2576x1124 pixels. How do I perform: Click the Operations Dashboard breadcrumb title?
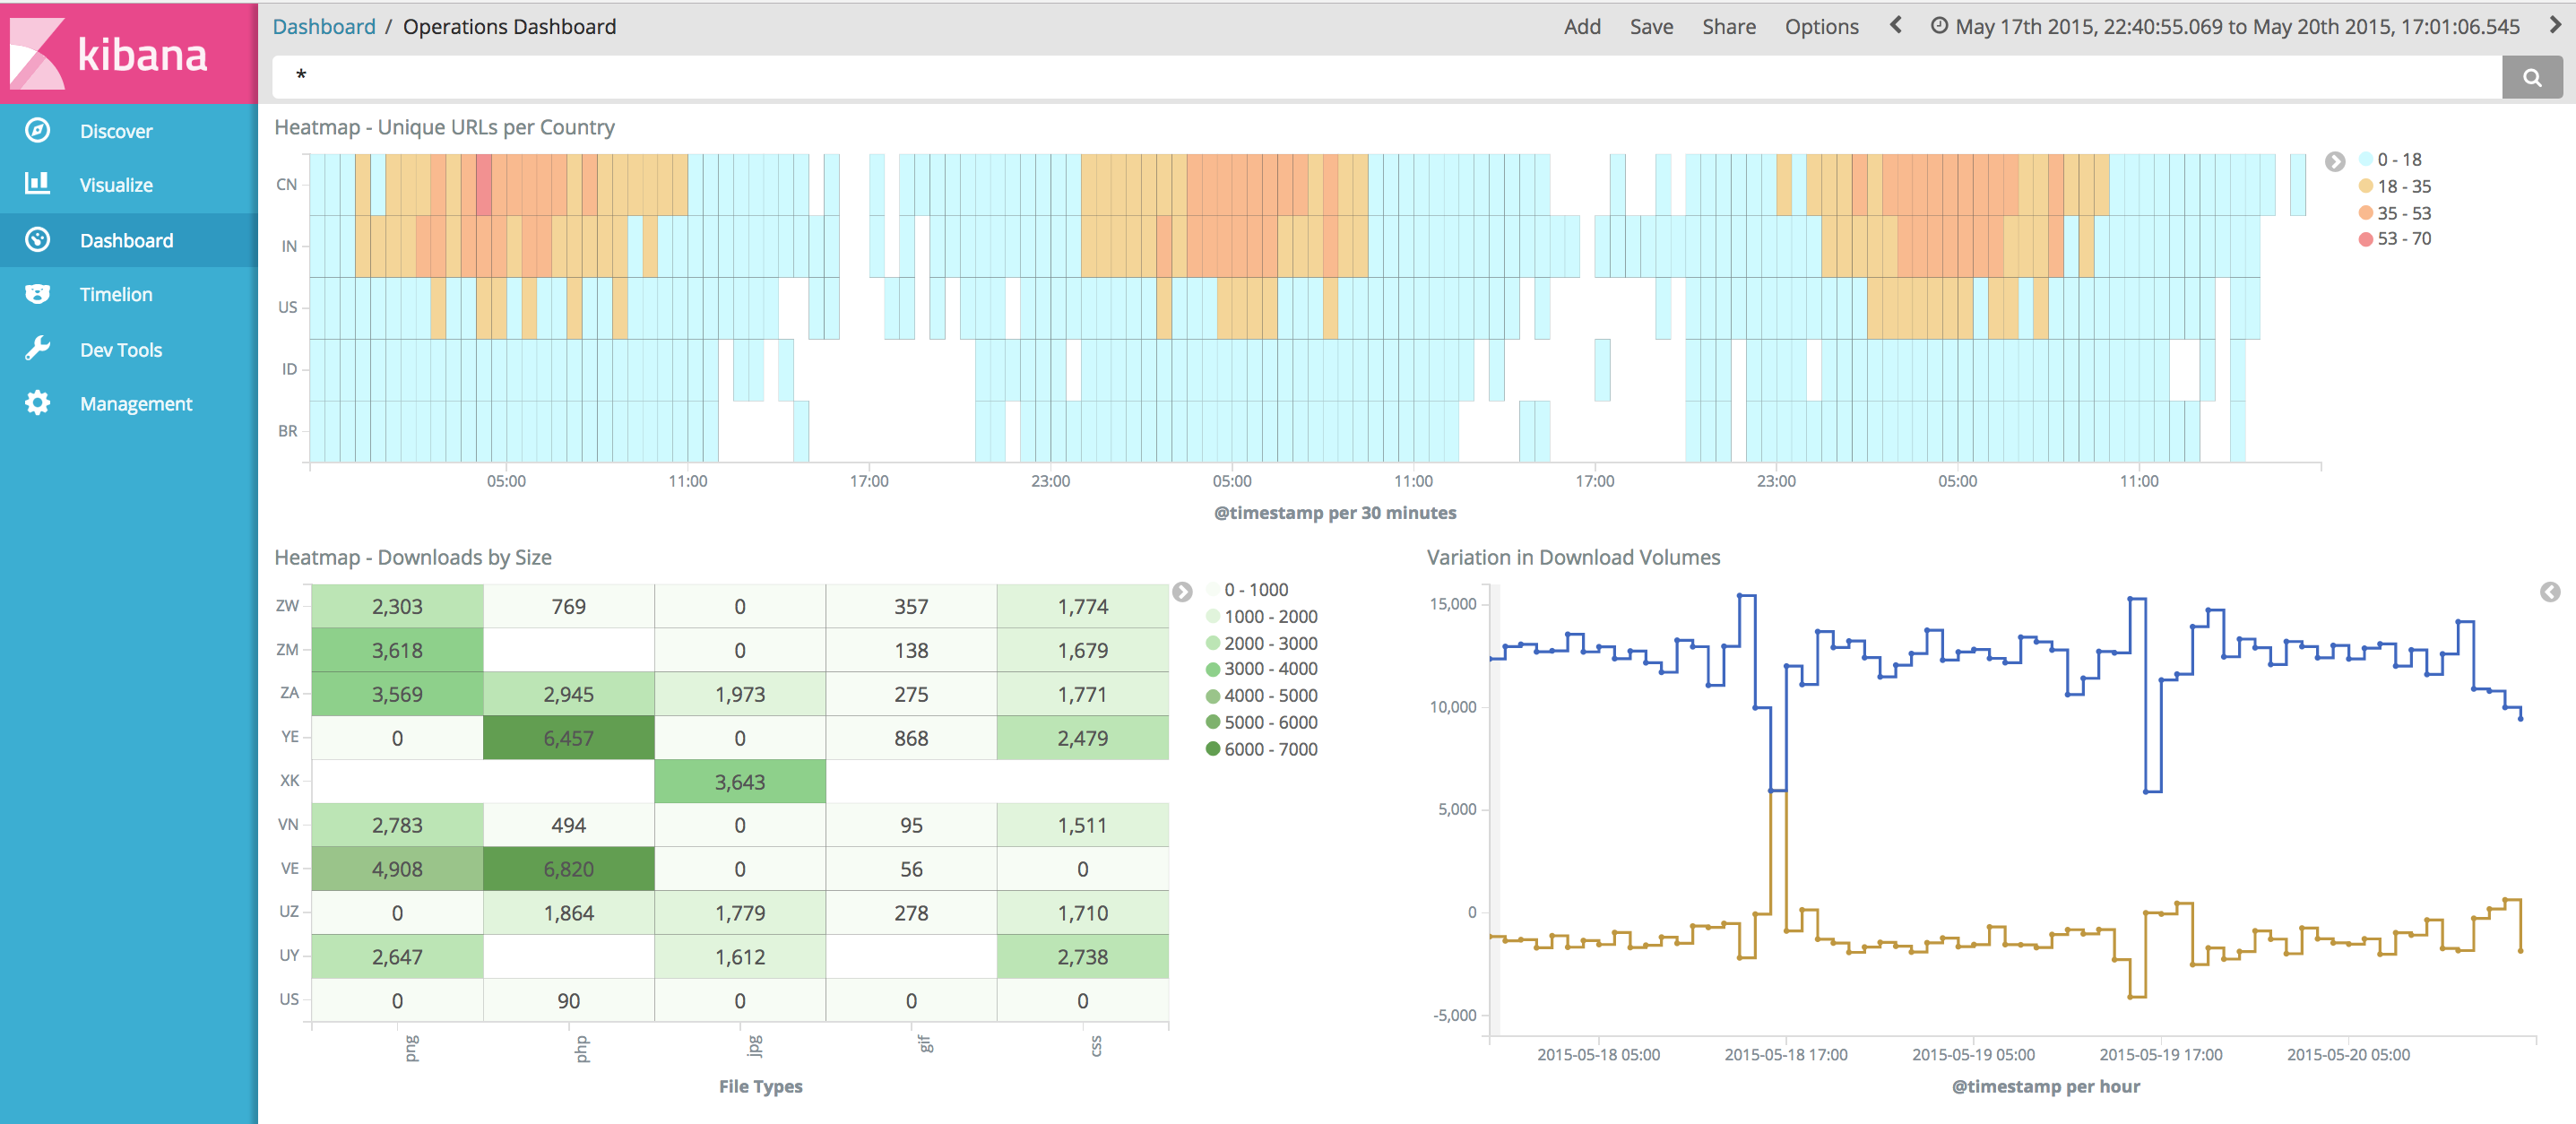coord(510,27)
